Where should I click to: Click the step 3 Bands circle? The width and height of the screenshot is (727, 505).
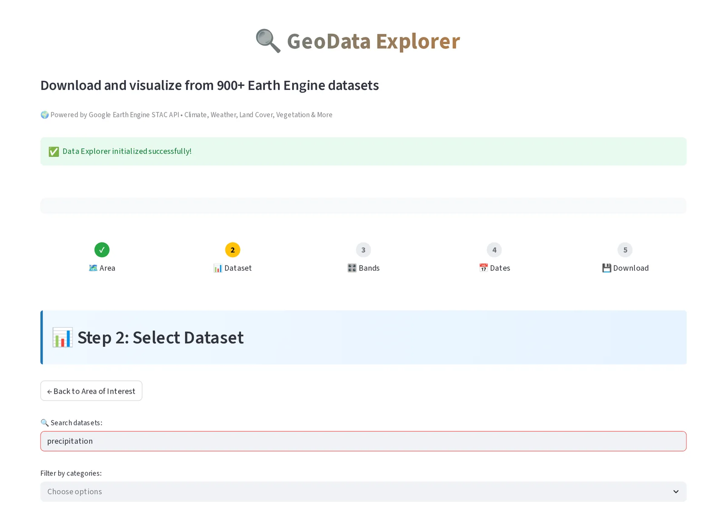[x=363, y=250]
